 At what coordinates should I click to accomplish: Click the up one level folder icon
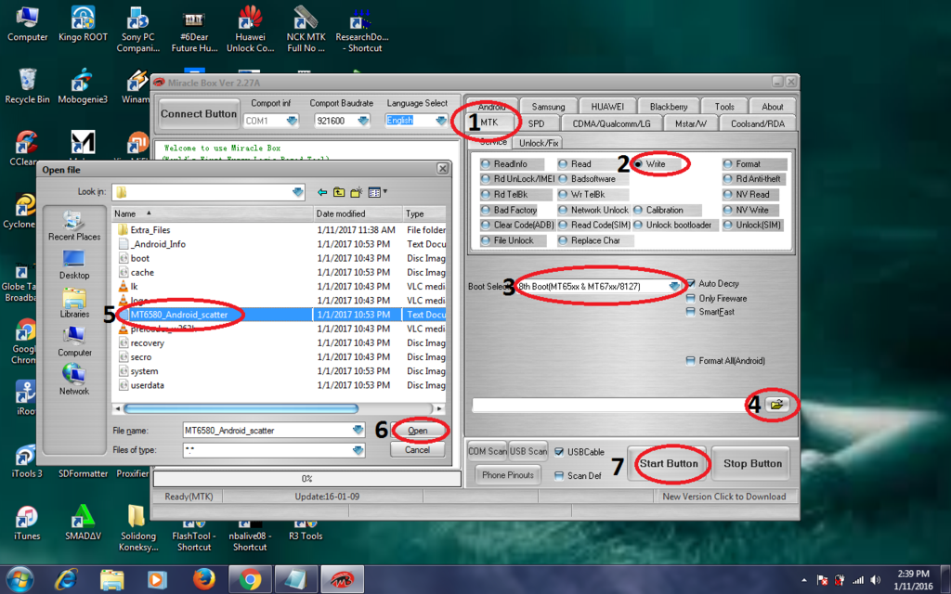tap(339, 192)
